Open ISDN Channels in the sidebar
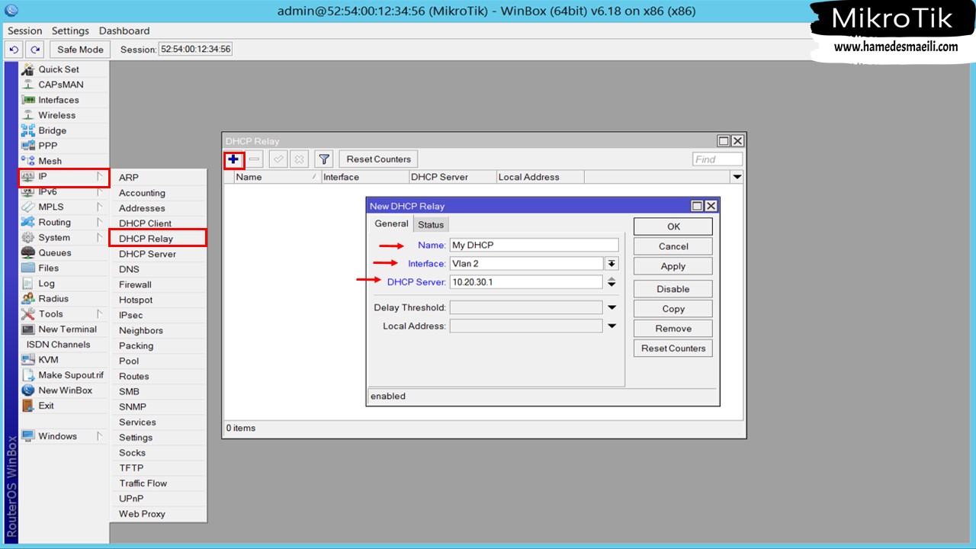Viewport: 976px width, 549px height. pyautogui.click(x=64, y=344)
